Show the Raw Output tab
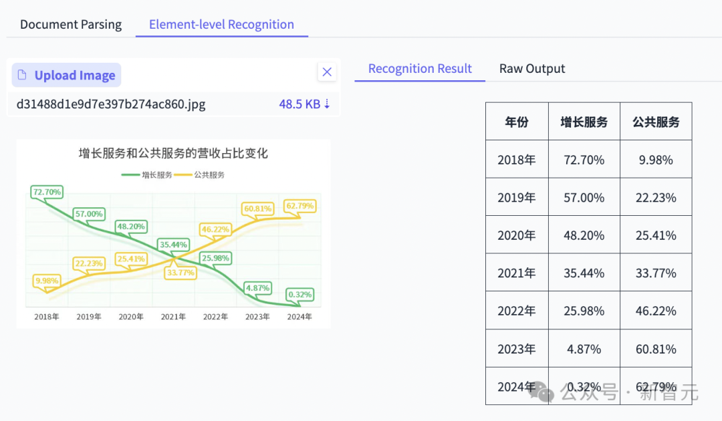The width and height of the screenshot is (722, 421). click(x=532, y=69)
